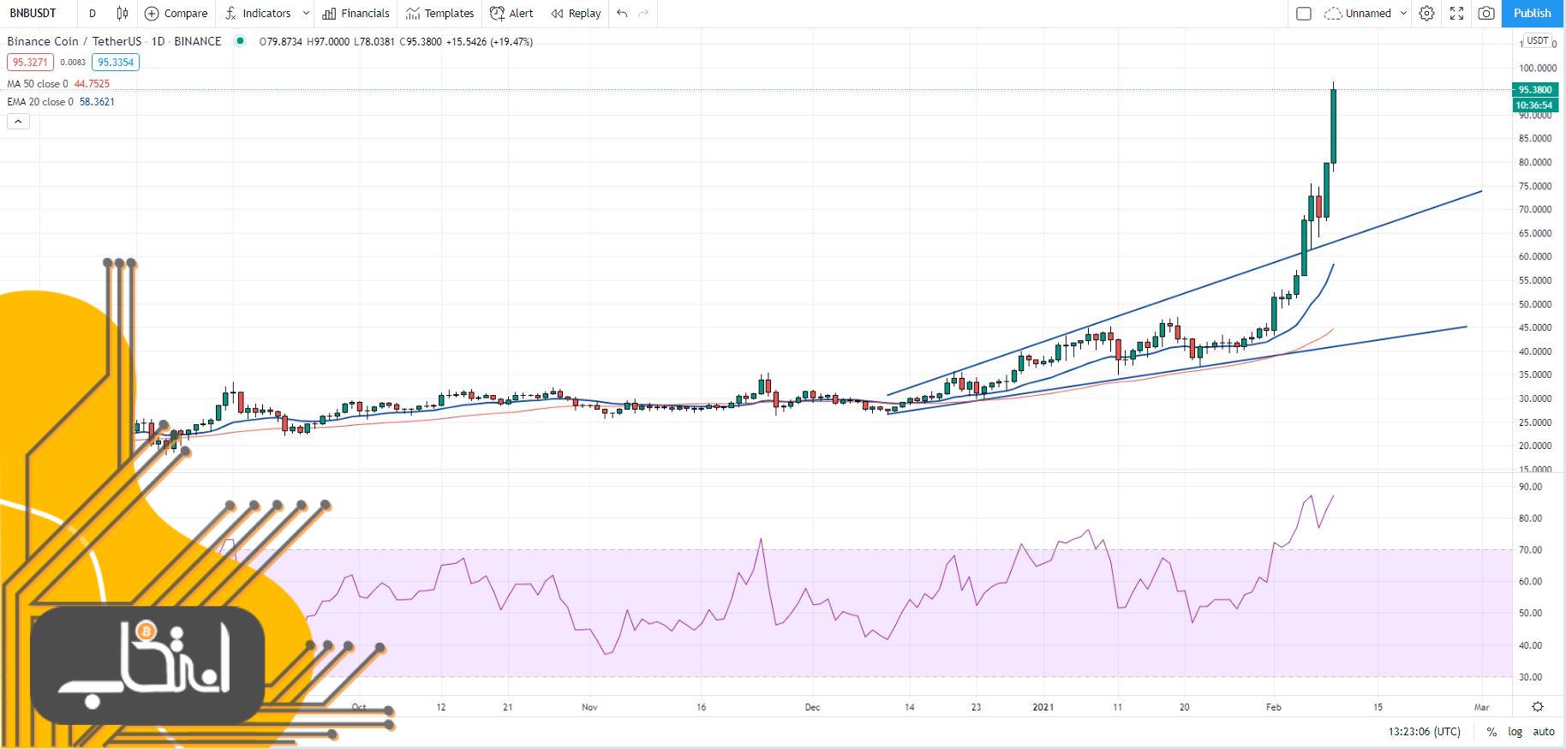
Task: Open the Indicators dialog
Action: tap(258, 13)
